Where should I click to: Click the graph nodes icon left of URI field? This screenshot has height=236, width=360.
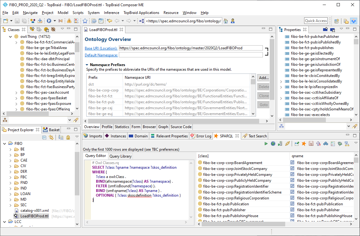click(x=142, y=21)
